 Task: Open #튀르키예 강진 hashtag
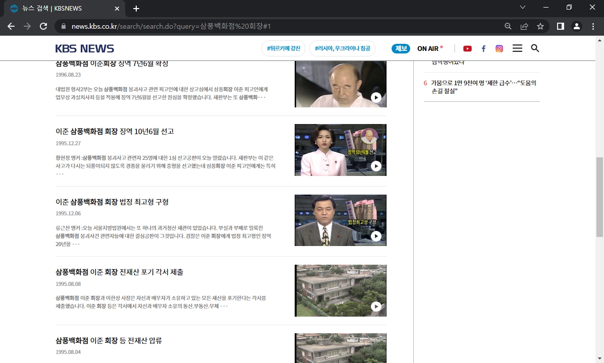point(284,48)
